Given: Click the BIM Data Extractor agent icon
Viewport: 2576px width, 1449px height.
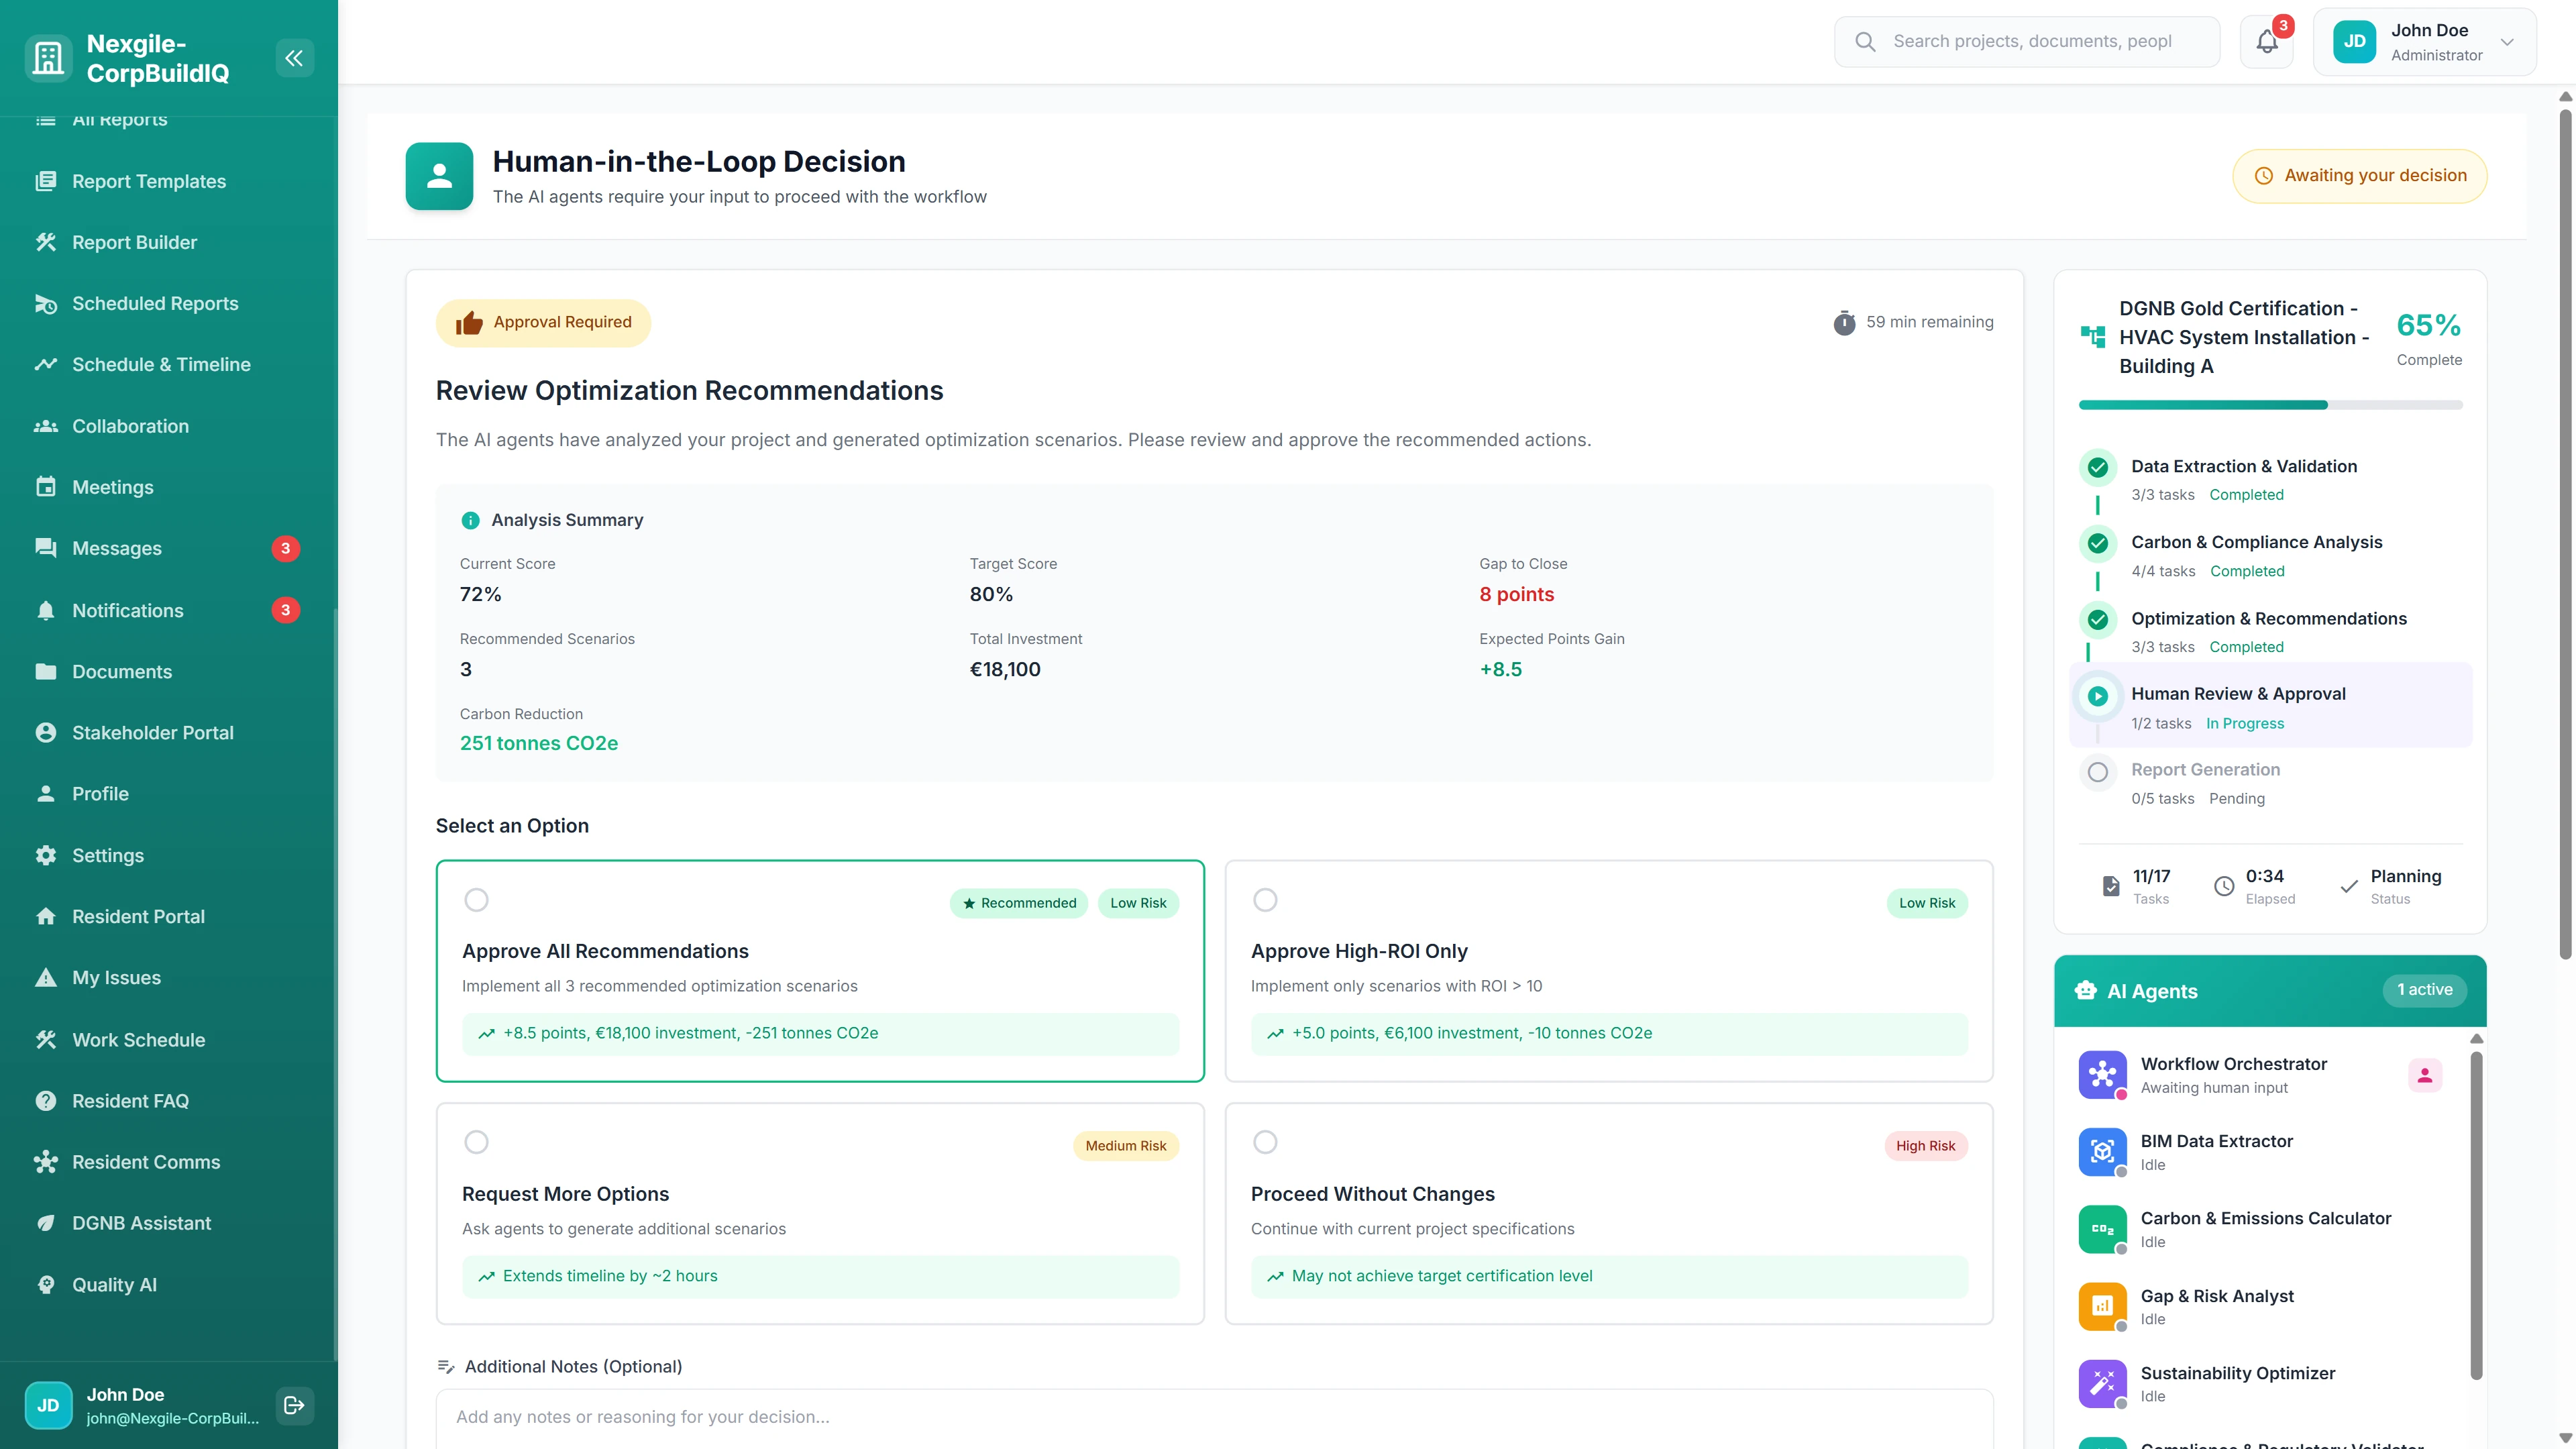Looking at the screenshot, I should click(2103, 1152).
